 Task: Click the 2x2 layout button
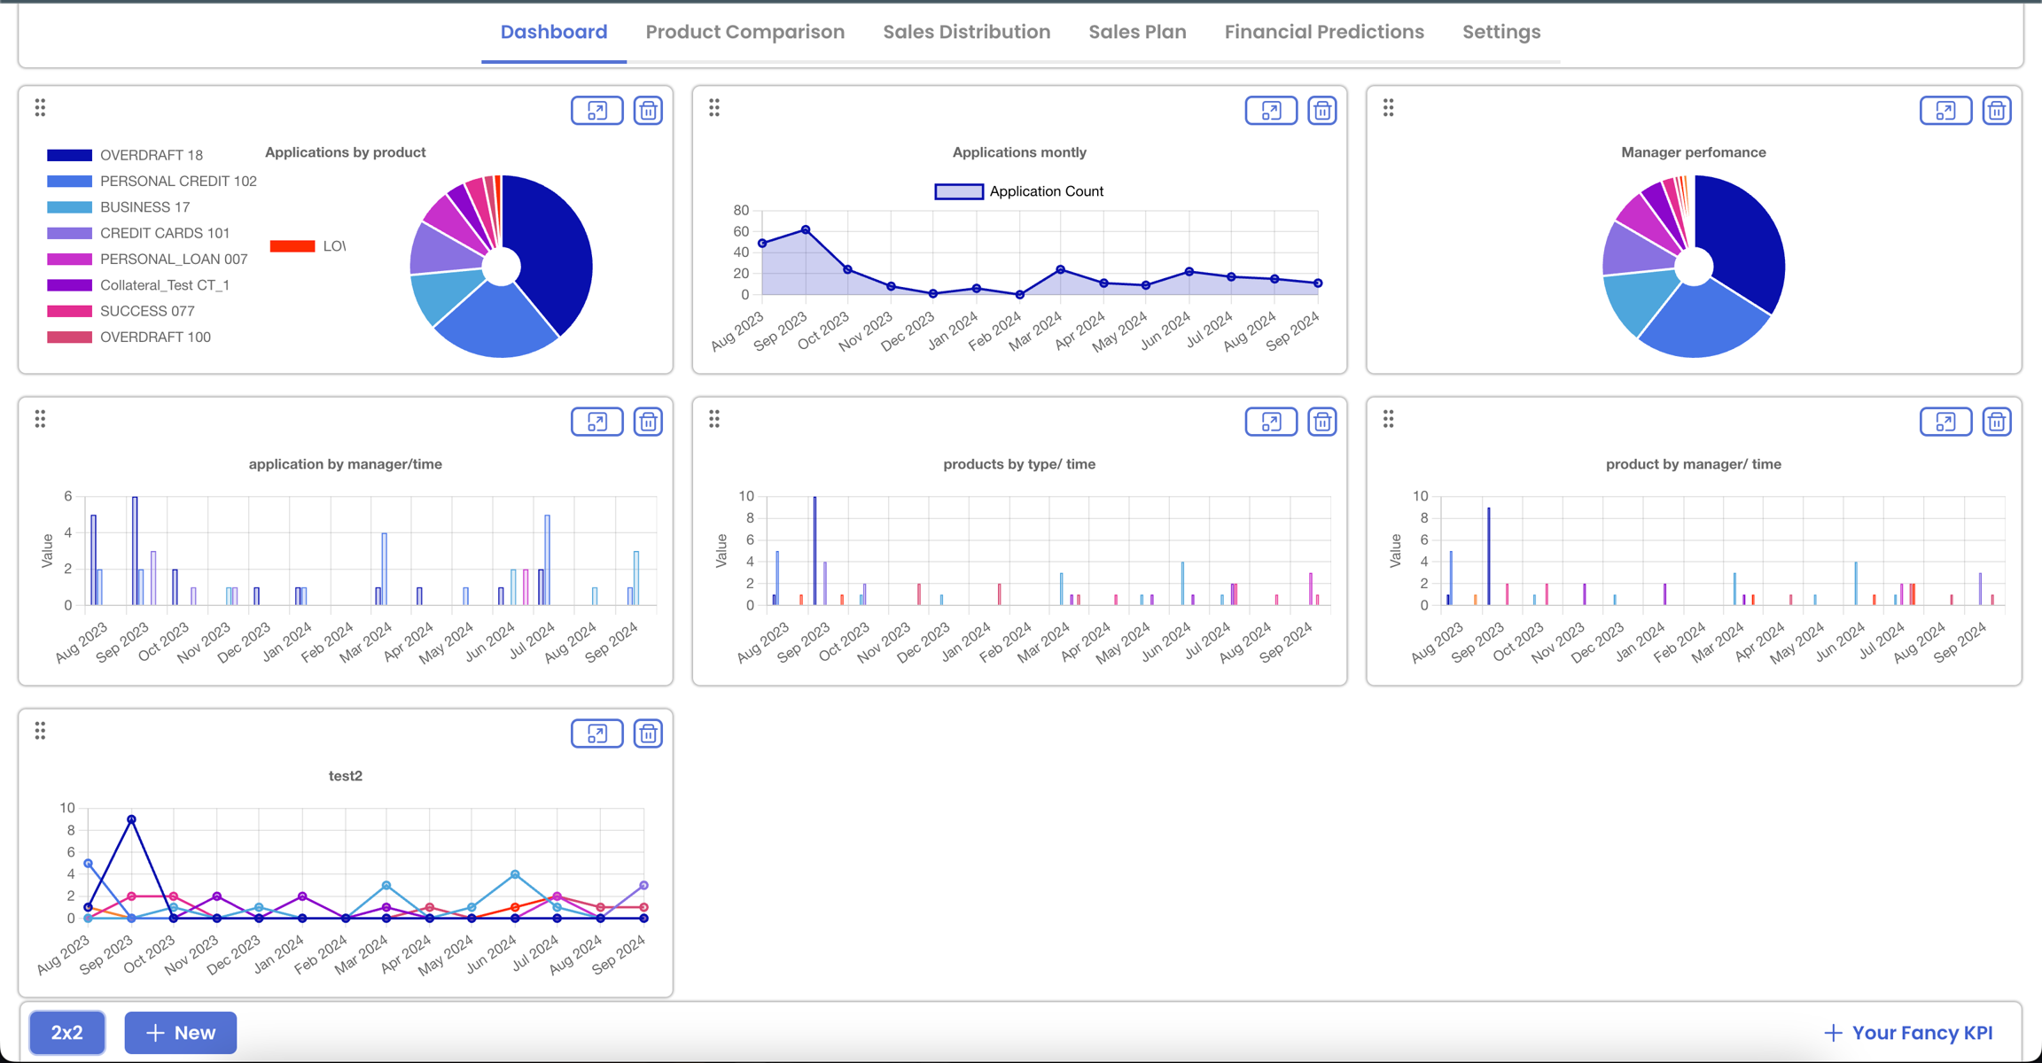67,1032
